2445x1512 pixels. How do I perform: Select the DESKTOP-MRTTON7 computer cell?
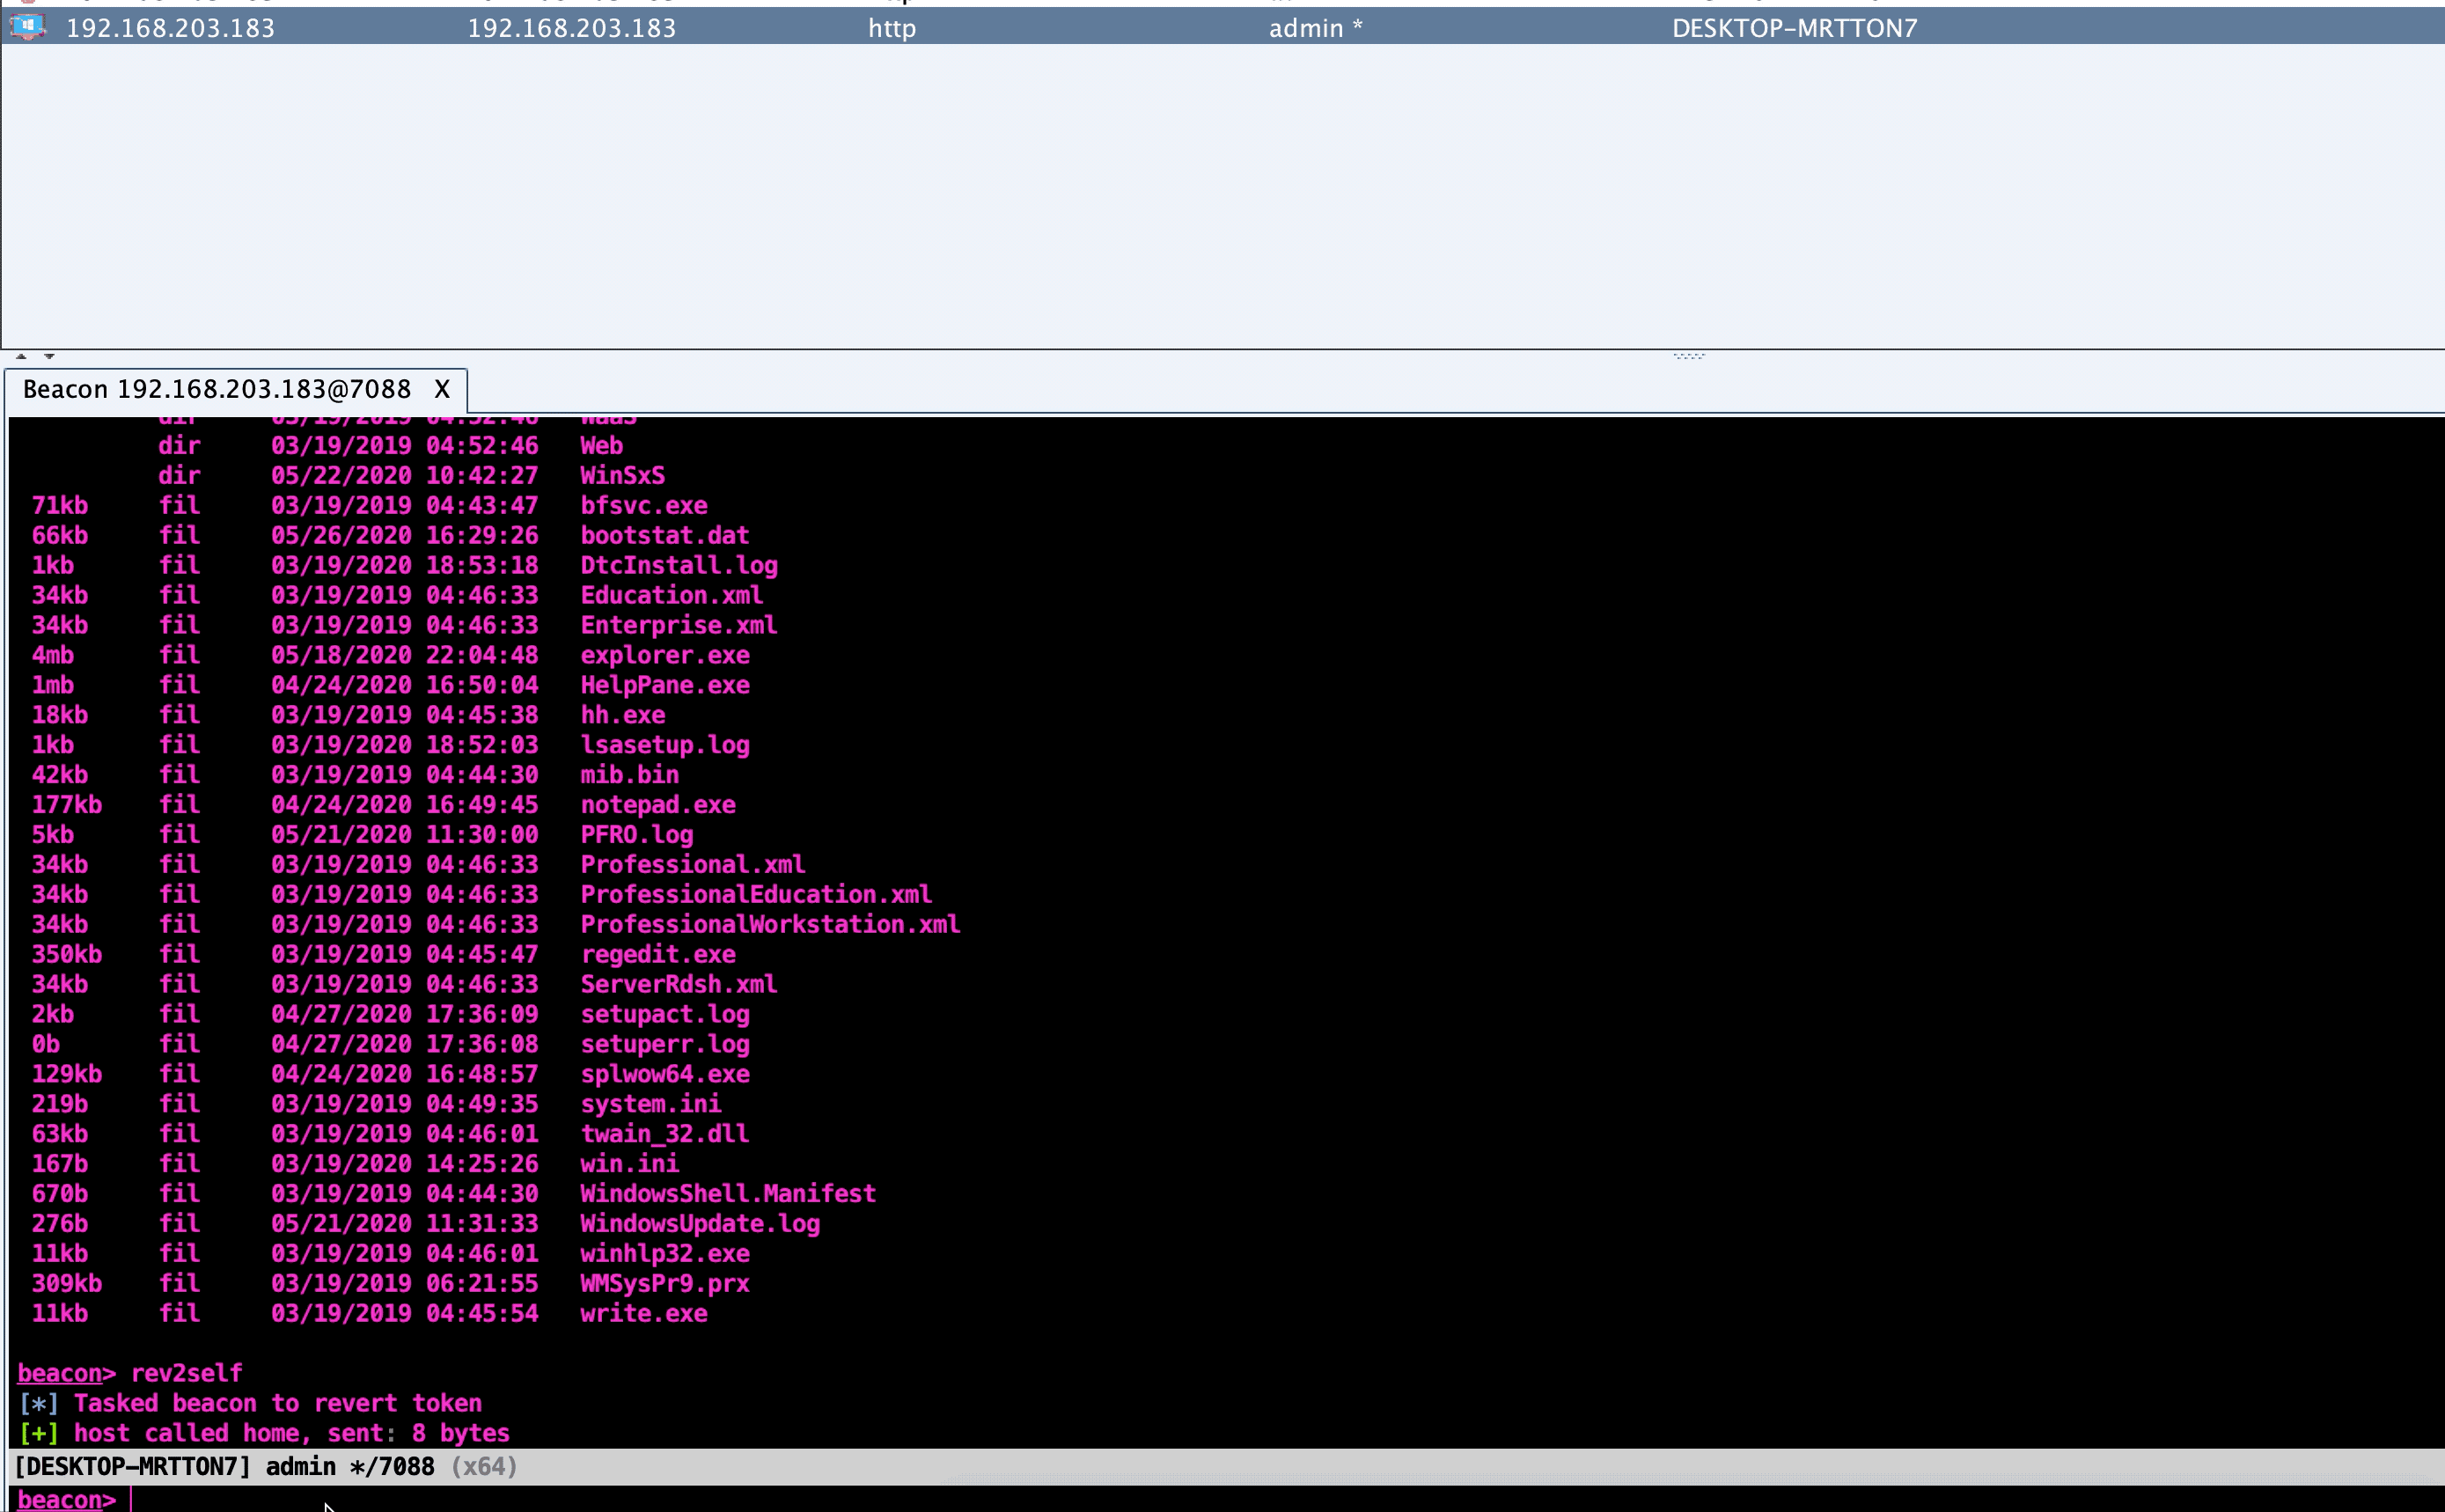tap(1794, 28)
